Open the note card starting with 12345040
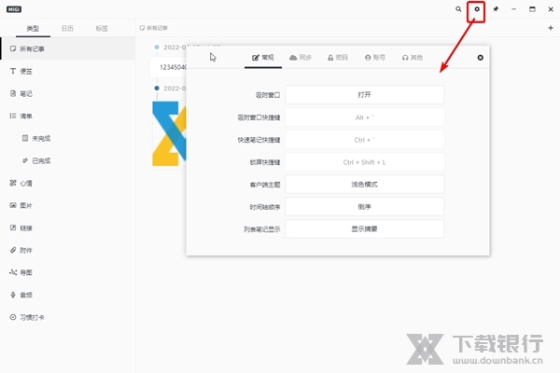 pos(168,67)
